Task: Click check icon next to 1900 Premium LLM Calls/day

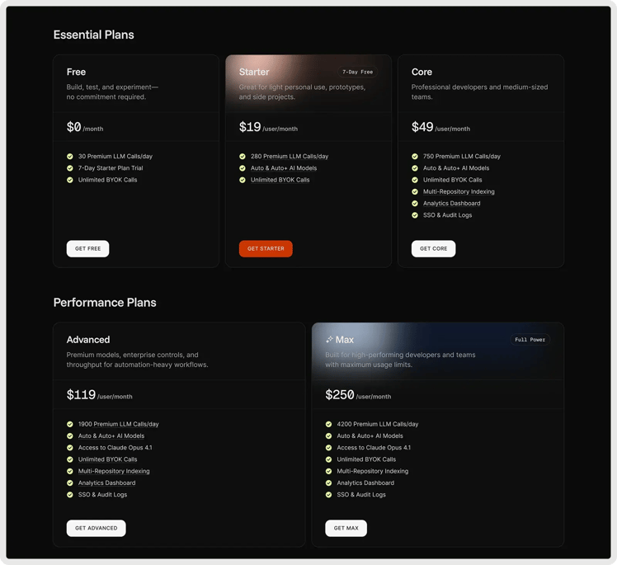Action: tap(70, 424)
